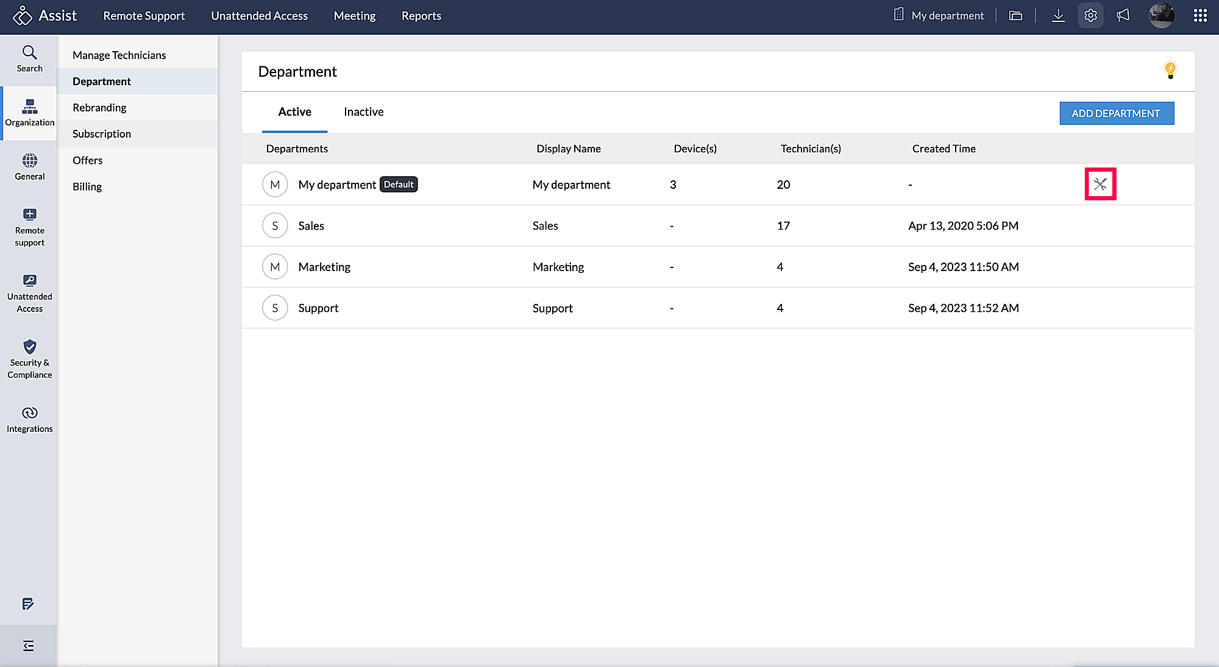Click the tip lightbulb beside Department heading
Image resolution: width=1219 pixels, height=667 pixels.
1170,69
